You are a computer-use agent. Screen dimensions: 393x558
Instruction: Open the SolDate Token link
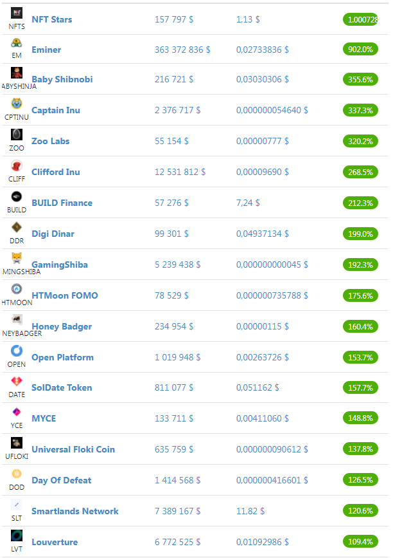(x=62, y=388)
